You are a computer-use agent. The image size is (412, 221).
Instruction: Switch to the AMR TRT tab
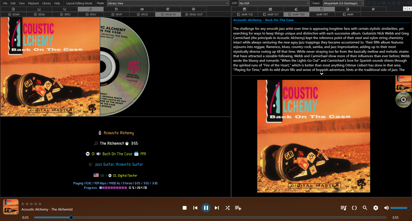coord(322,14)
